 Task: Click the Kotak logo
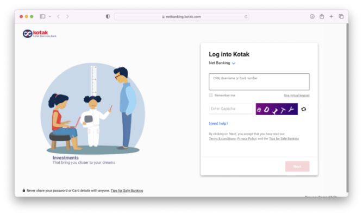click(39, 34)
